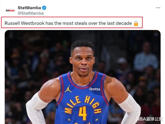This screenshot has width=165, height=124.
Task: Select the tweet text about Russell Westbrook
Action: pos(68,23)
